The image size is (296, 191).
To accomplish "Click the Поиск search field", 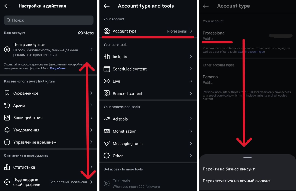I will point(49,20).
